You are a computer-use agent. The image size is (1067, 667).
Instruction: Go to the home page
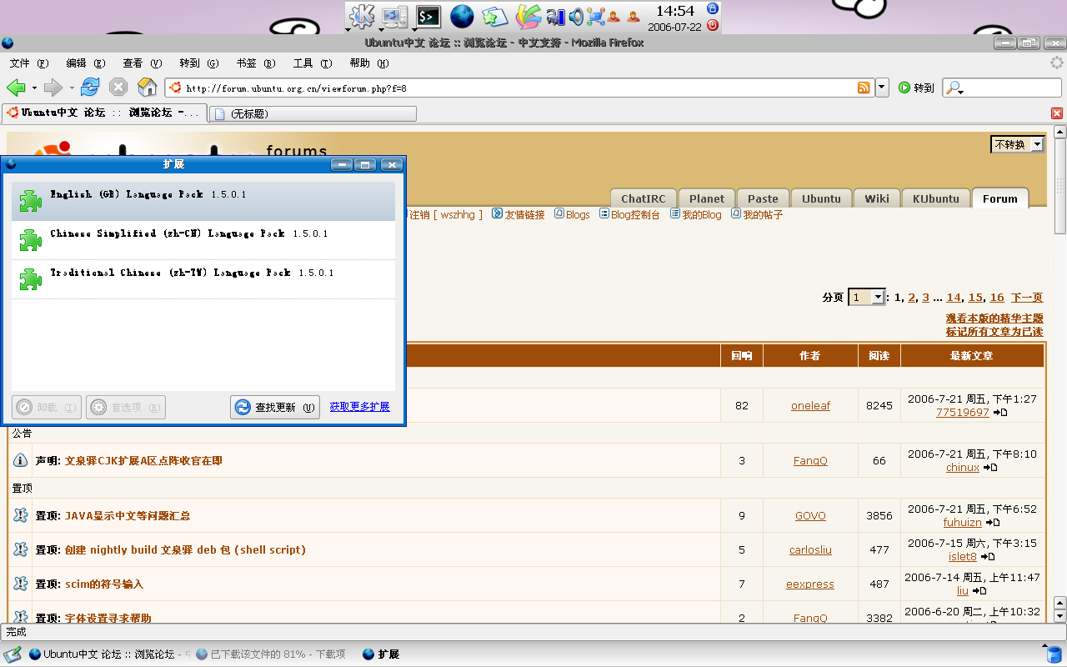click(x=148, y=88)
